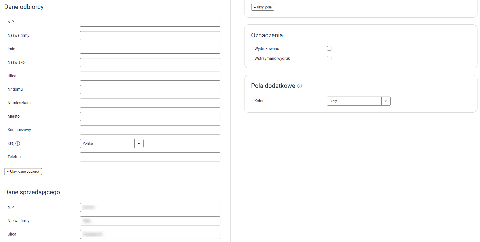Focus the Nr domu input
The width and height of the screenshot is (480, 242).
150,90
